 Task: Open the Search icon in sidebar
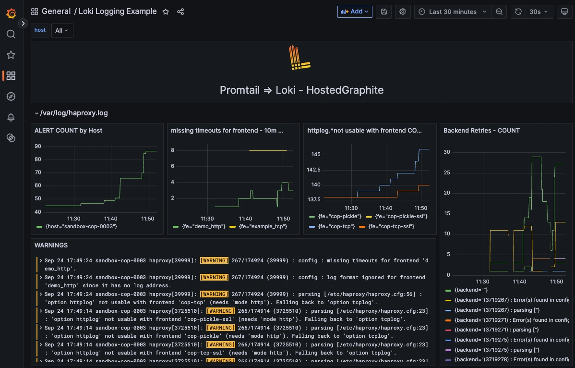[x=11, y=34]
